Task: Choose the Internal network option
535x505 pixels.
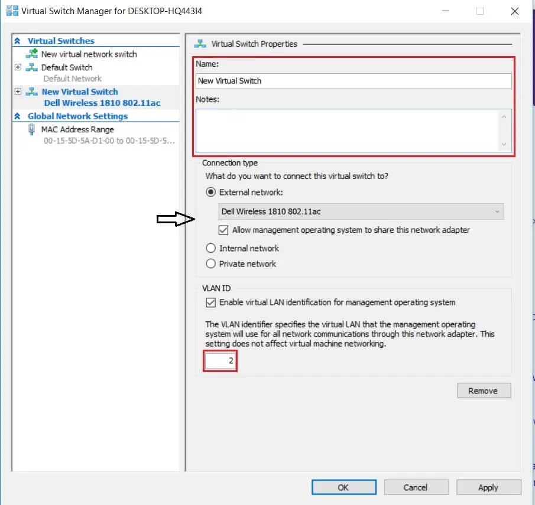Action: point(210,249)
